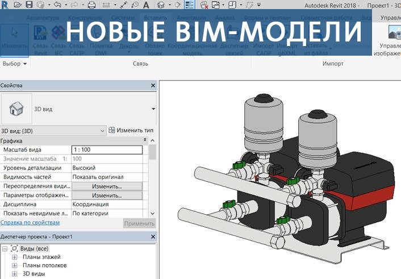Click the Close Hidden Windows icon
The height and width of the screenshot is (279, 401).
click(x=204, y=5)
